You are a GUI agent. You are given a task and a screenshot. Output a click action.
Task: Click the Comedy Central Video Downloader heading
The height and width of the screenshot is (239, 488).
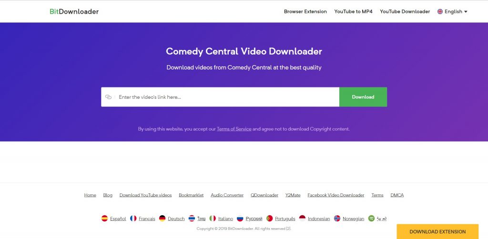pos(244,51)
